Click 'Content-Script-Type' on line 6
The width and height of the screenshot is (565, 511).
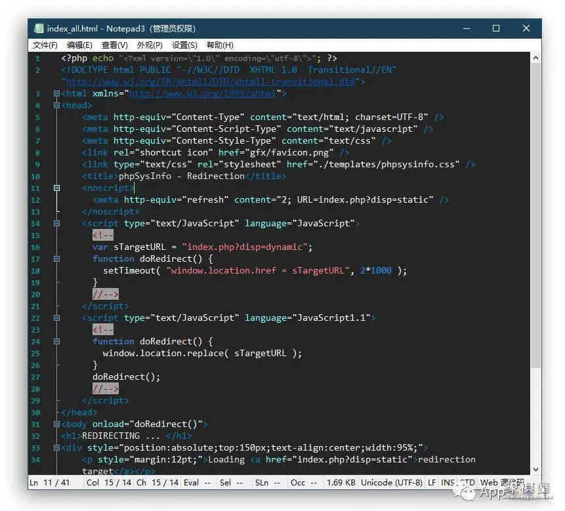point(226,129)
